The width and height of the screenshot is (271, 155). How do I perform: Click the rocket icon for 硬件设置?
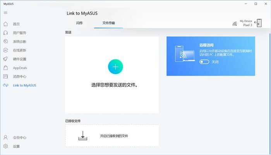point(5,59)
